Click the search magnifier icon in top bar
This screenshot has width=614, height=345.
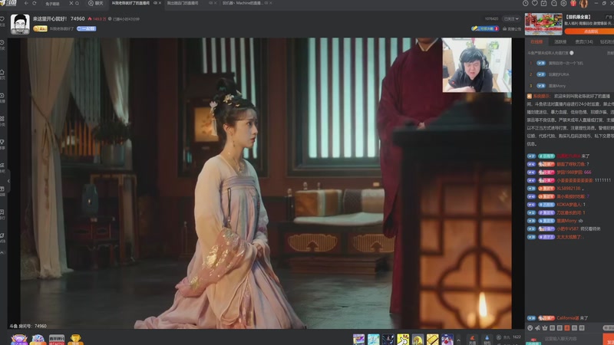point(78,3)
